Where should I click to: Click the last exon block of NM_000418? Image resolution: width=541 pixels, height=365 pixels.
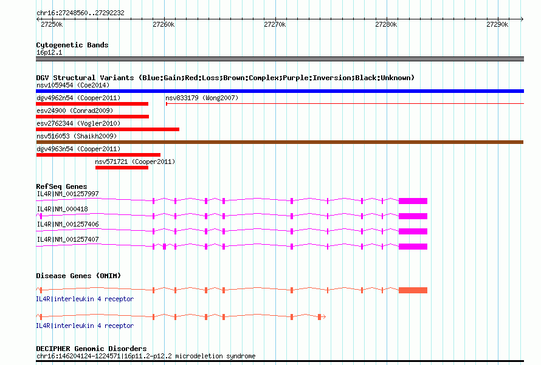click(413, 216)
